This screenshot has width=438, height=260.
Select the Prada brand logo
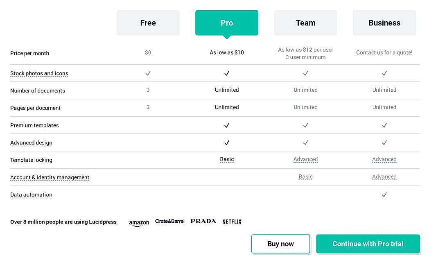203,221
